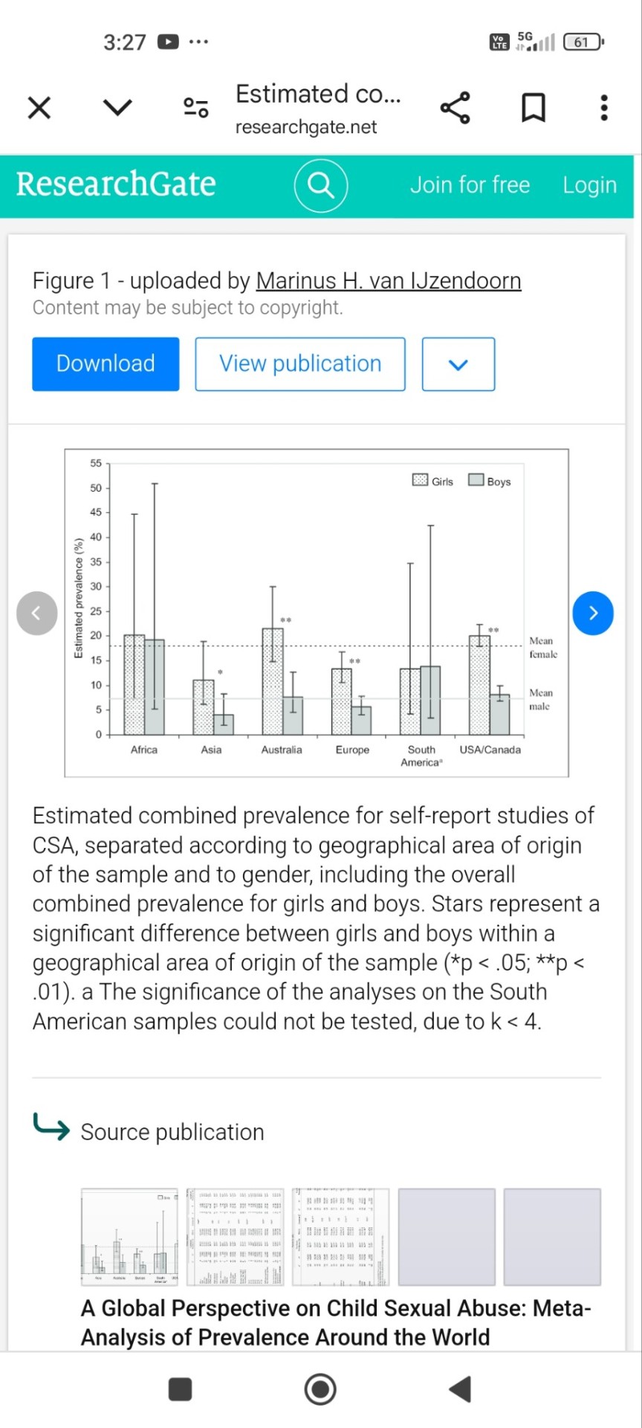Open Marinus H. van IJzendoorn profile
This screenshot has height=1428, width=642.
[x=388, y=281]
